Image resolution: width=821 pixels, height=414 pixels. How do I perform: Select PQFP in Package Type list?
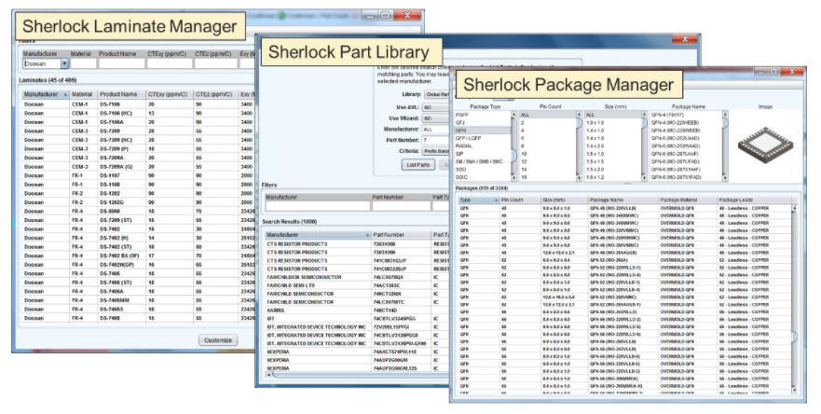tap(462, 115)
